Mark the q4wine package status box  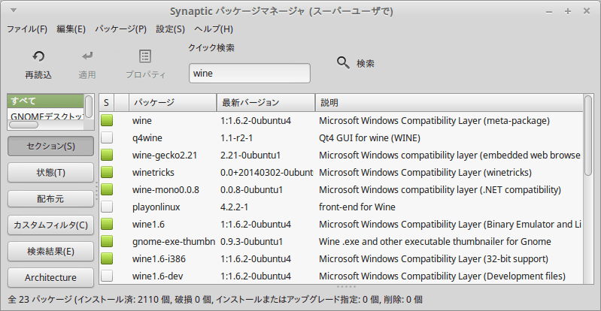[x=107, y=138]
